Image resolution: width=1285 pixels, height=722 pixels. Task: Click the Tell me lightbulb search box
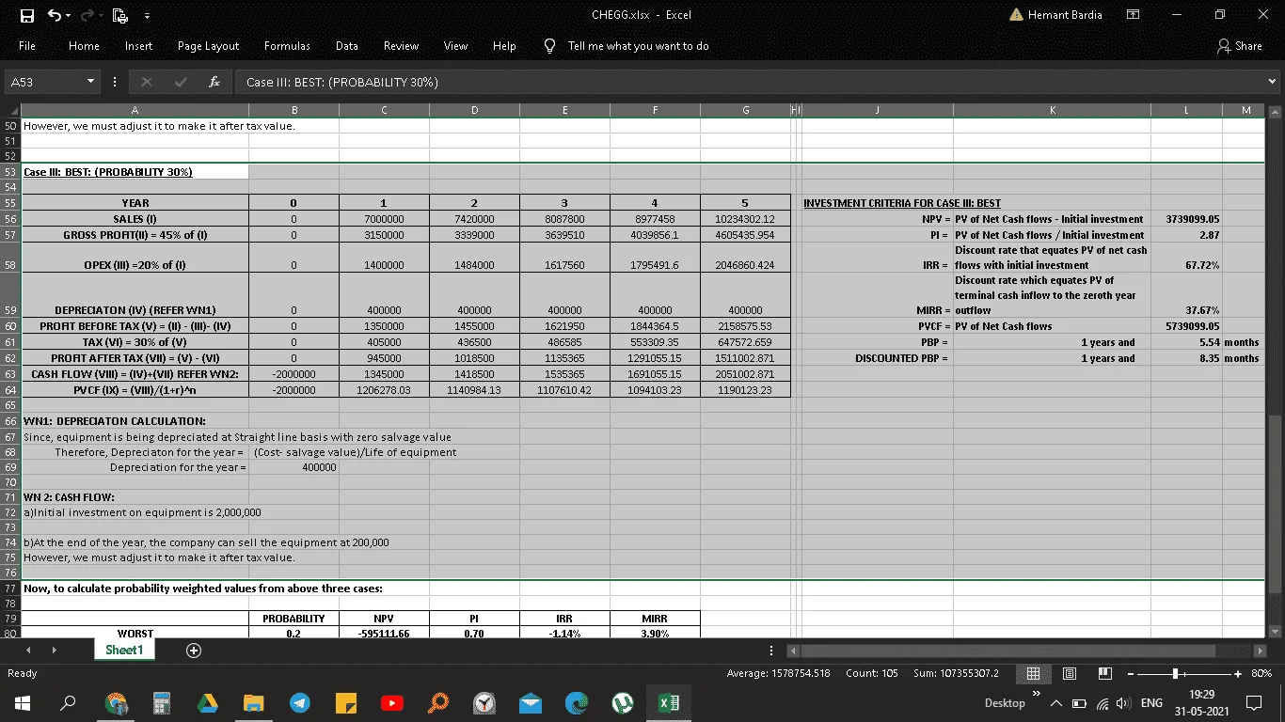click(x=627, y=46)
